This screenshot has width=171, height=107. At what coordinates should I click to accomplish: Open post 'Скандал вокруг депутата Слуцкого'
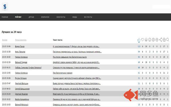click(77, 78)
